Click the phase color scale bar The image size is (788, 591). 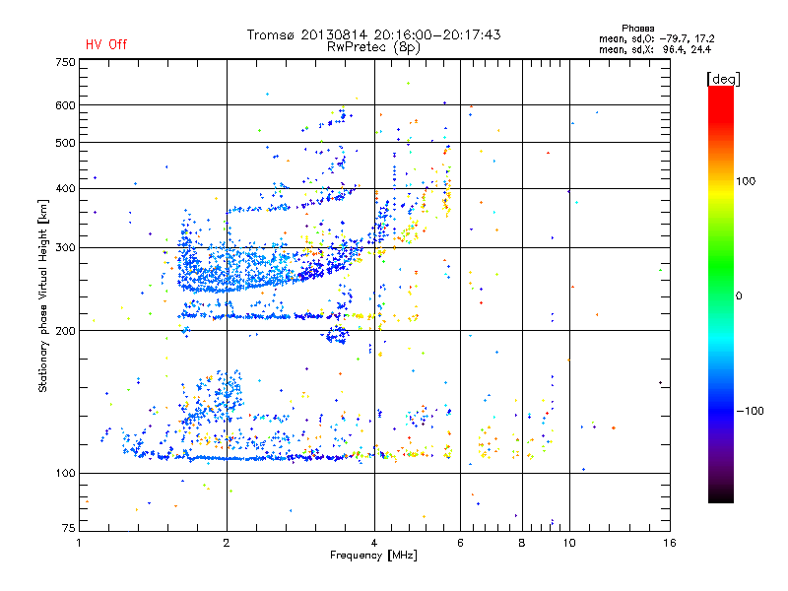(x=721, y=294)
